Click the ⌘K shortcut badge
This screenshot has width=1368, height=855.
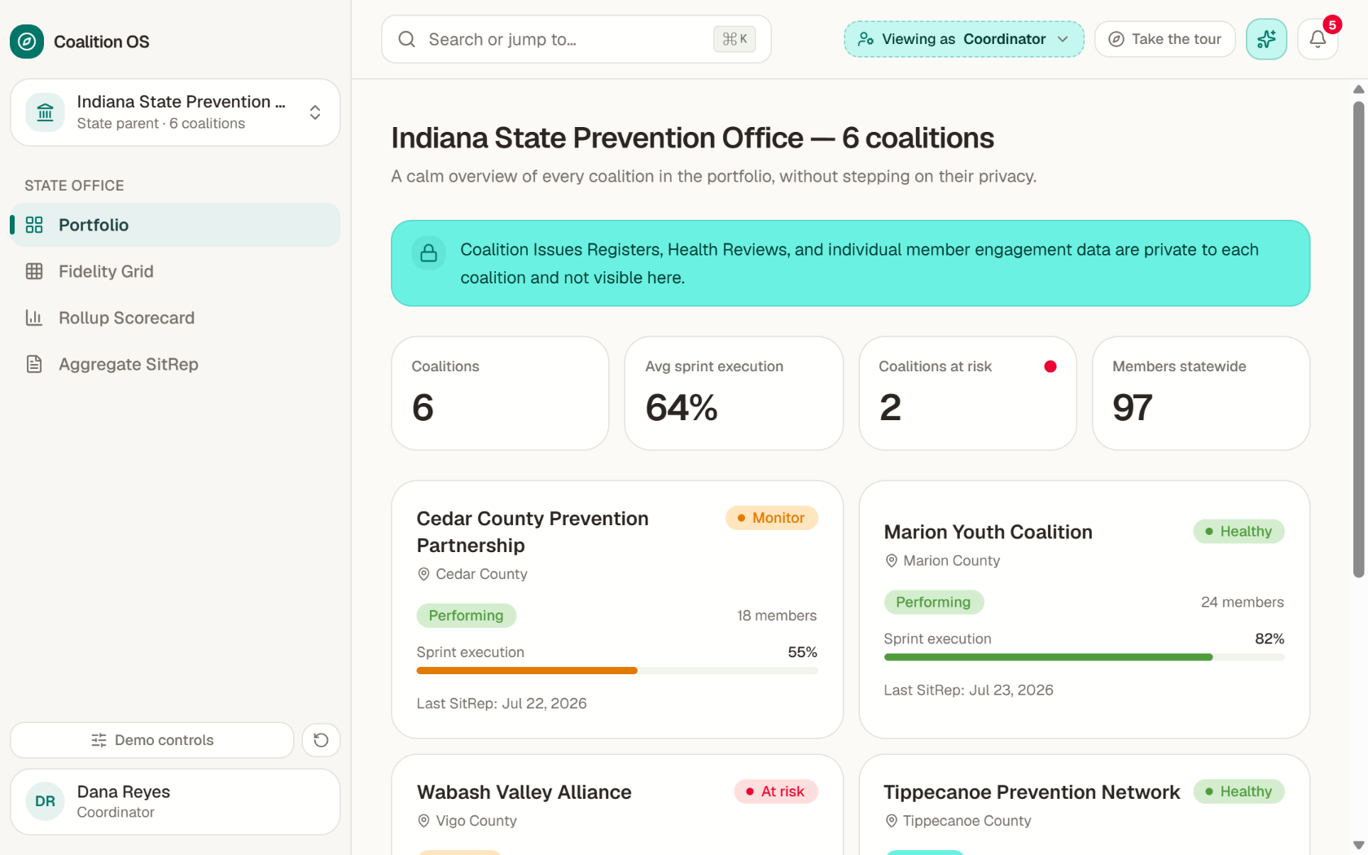(734, 39)
